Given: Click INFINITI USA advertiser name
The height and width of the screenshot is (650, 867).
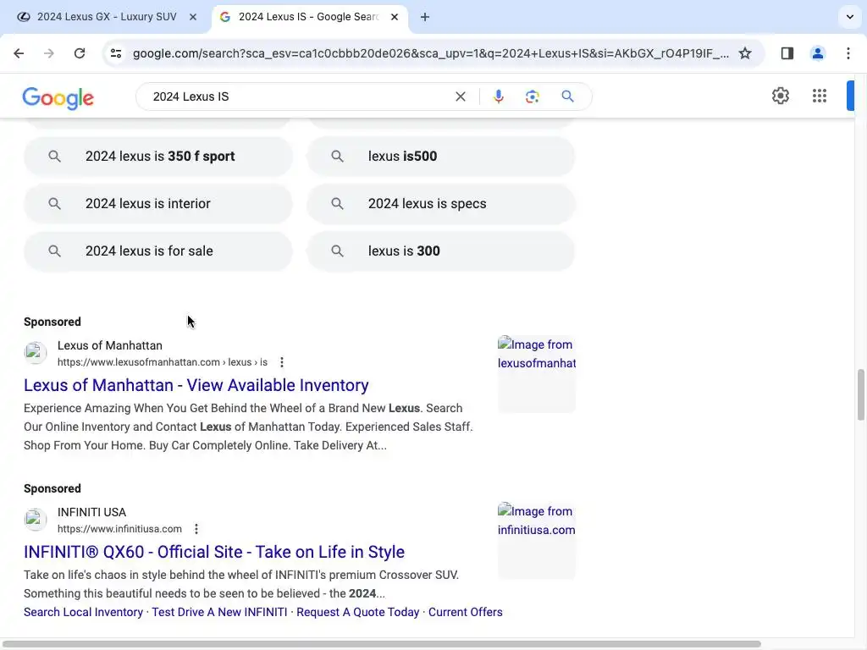Looking at the screenshot, I should click(x=91, y=513).
